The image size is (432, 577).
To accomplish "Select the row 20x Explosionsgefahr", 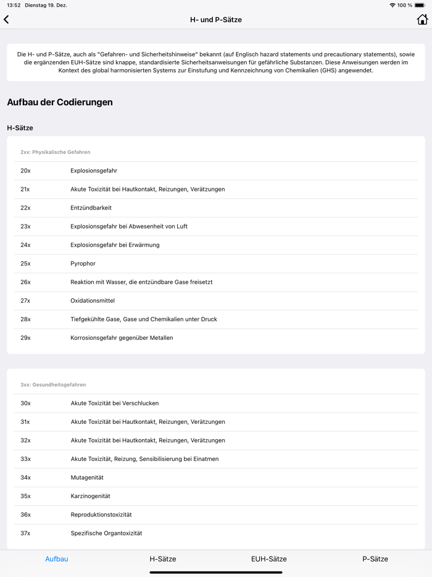I will (x=216, y=171).
